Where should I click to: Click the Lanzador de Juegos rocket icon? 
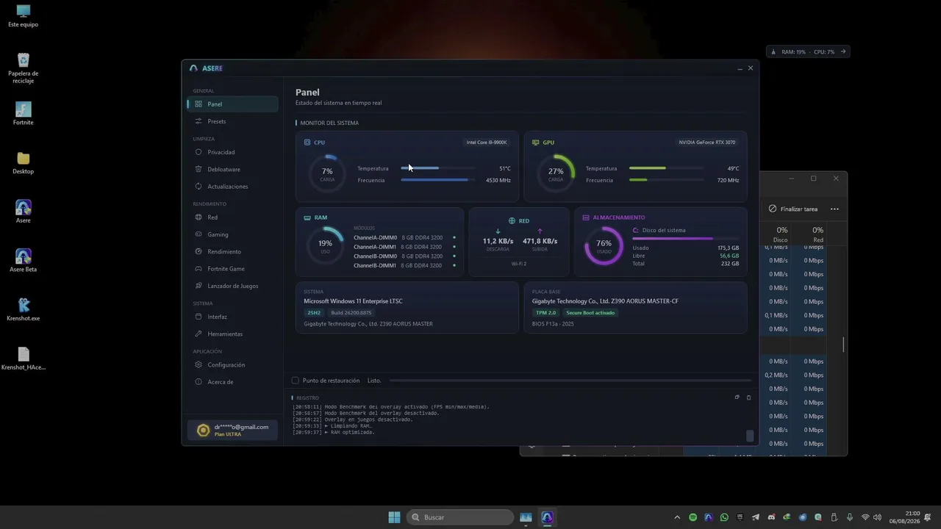point(198,286)
